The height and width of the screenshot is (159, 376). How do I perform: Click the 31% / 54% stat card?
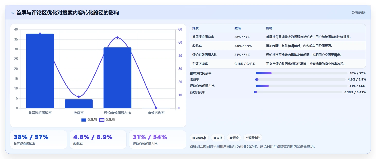(157, 140)
